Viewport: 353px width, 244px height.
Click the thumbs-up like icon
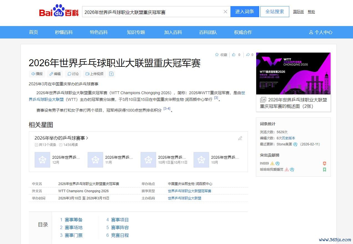click(x=234, y=55)
